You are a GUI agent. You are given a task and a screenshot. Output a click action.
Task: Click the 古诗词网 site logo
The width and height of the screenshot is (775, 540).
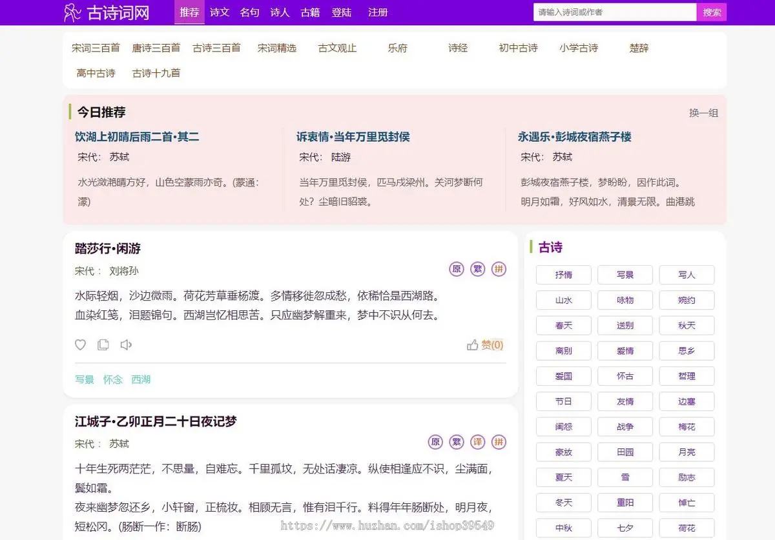coord(107,12)
